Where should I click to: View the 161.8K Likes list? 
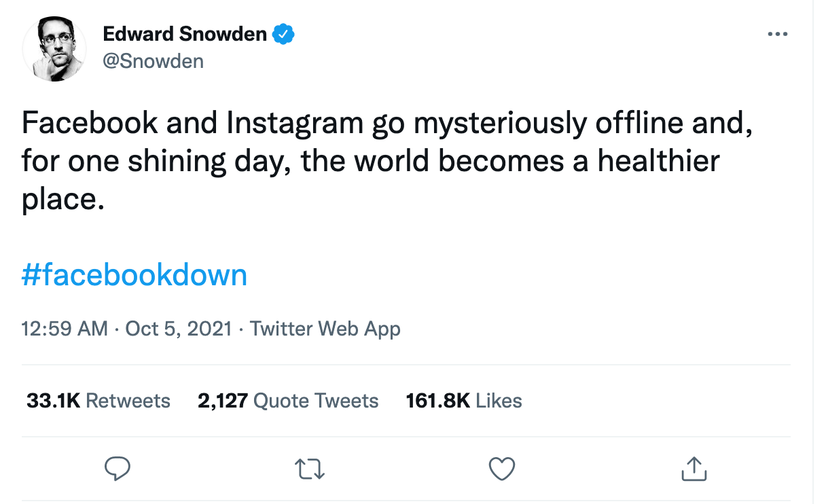tap(464, 401)
